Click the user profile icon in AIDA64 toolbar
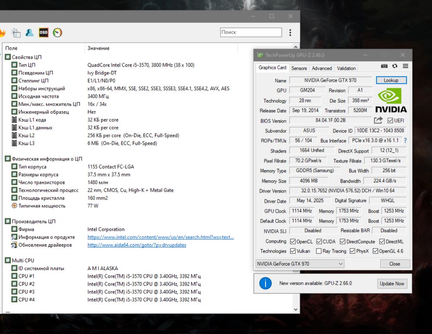 click(29, 32)
